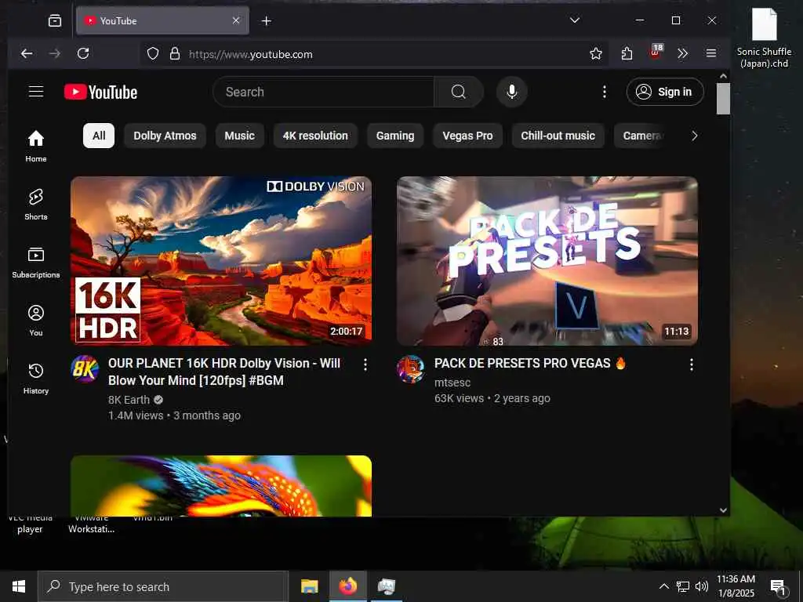Open OUR PLANET 16K HDR video title
803x602 pixels.
click(x=224, y=372)
